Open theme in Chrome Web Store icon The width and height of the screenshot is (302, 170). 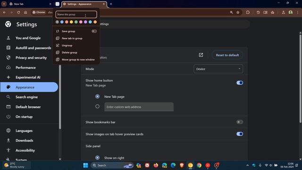coord(201,55)
